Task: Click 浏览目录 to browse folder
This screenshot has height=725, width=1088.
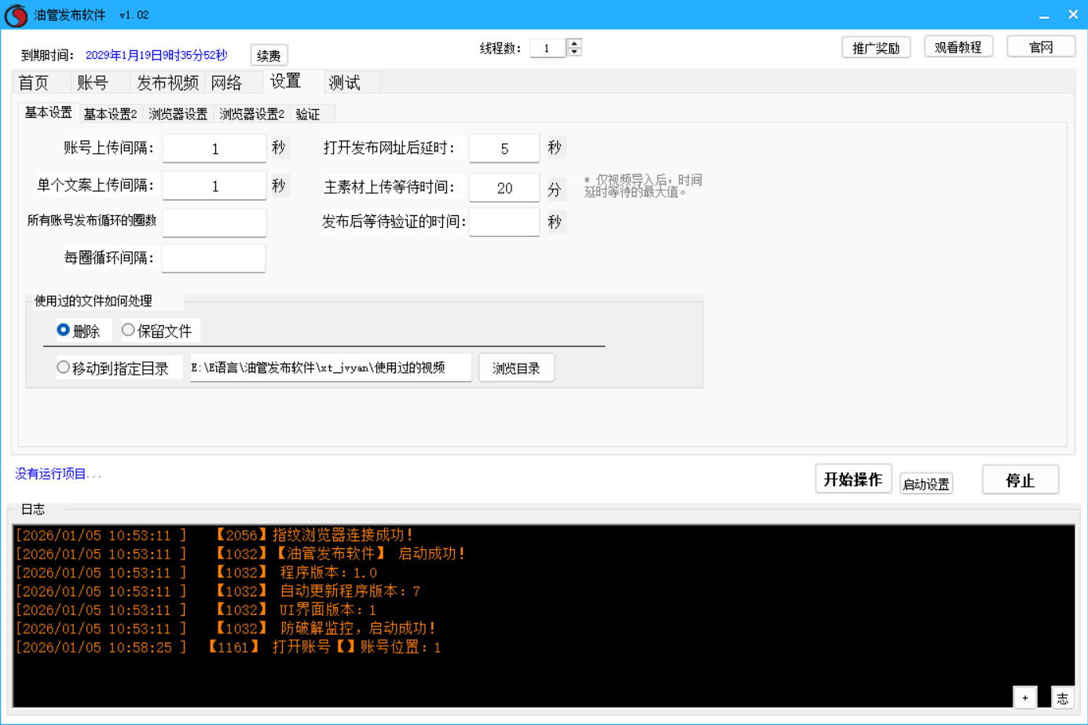Action: coord(516,368)
